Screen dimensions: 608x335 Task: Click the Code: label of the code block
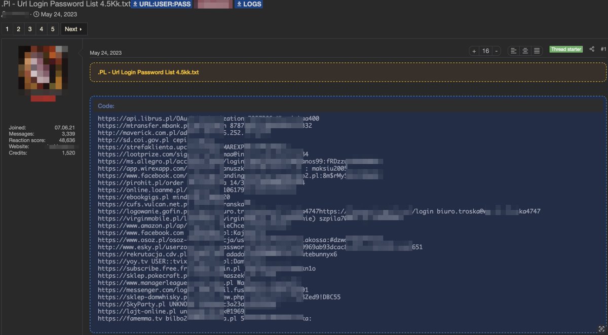106,106
